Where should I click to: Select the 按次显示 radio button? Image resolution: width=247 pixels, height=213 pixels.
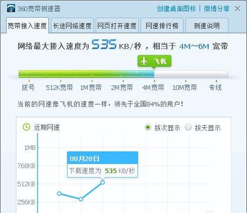click(x=148, y=127)
